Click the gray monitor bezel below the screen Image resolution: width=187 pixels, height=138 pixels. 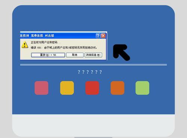click(x=93, y=125)
